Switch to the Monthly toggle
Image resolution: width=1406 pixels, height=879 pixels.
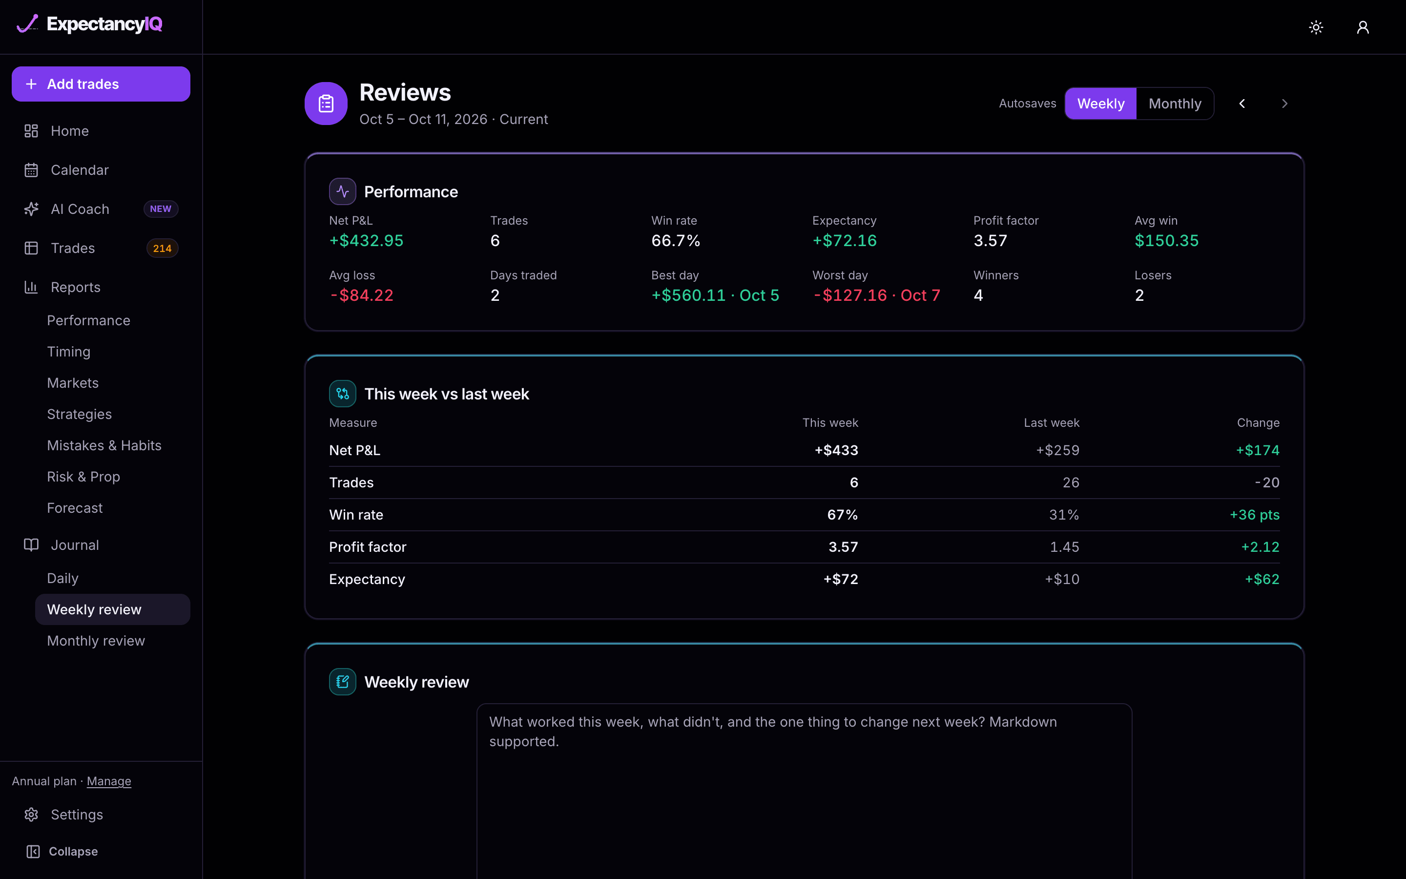[x=1175, y=104]
